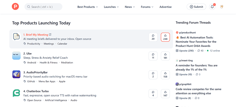
Task: Open the AudioPriorityBar app icon
Action: tap(17, 74)
